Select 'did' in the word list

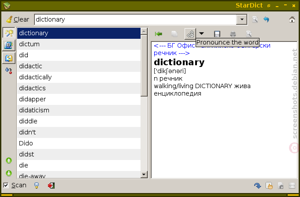[x=79, y=55]
